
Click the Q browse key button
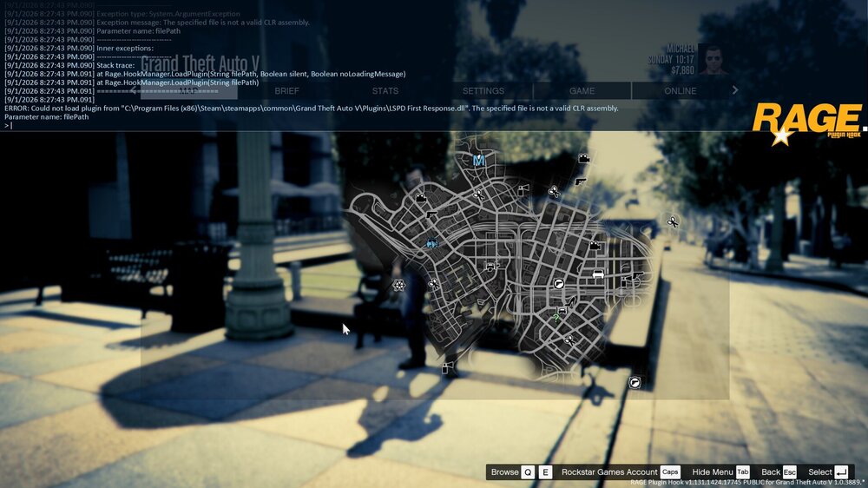(528, 472)
